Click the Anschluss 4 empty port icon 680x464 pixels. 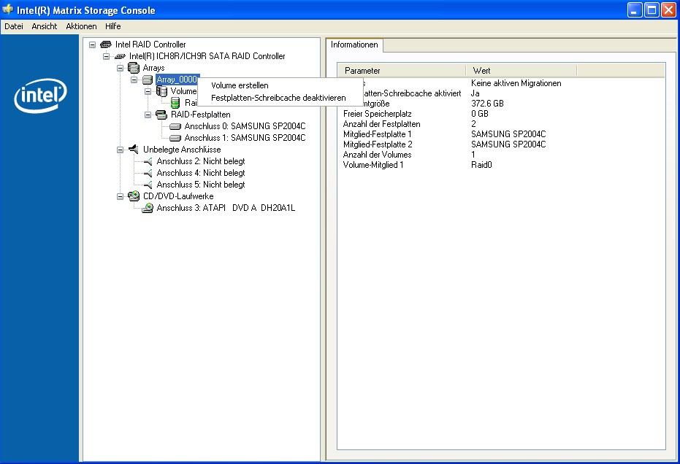[148, 173]
